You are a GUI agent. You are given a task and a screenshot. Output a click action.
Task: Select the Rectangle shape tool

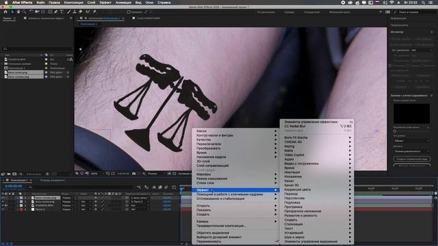pos(50,12)
